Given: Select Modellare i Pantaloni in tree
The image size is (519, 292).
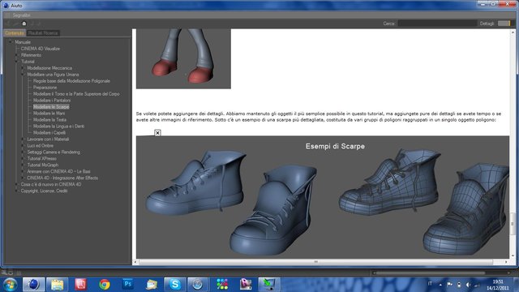Looking at the screenshot, I should (x=52, y=101).
